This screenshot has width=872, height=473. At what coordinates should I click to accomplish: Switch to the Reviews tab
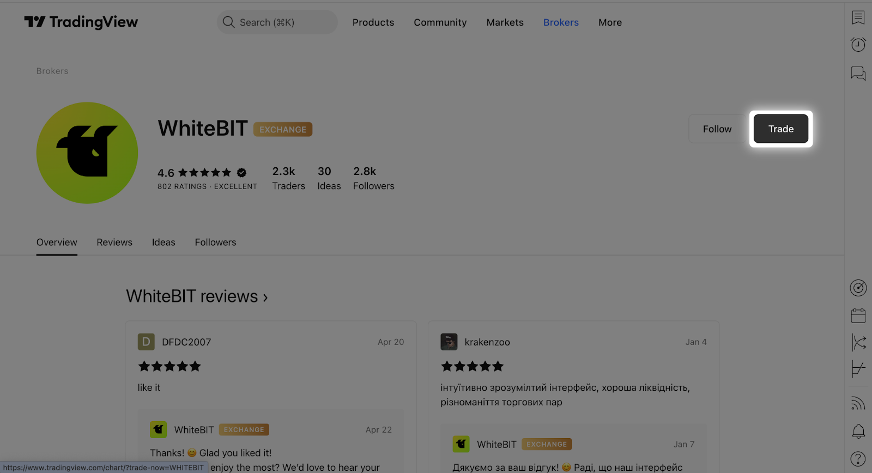coord(114,242)
